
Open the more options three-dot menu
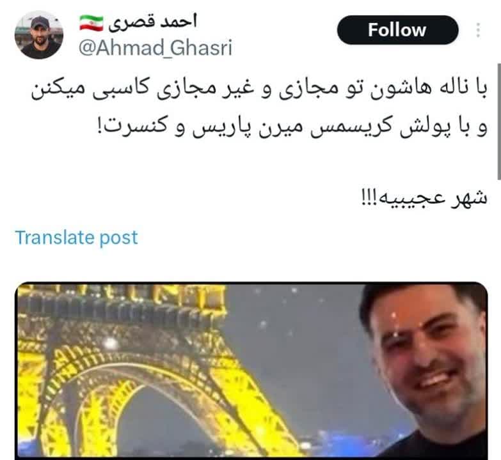pyautogui.click(x=478, y=30)
